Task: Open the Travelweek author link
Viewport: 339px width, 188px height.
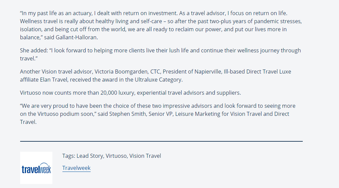Action: tap(76, 168)
